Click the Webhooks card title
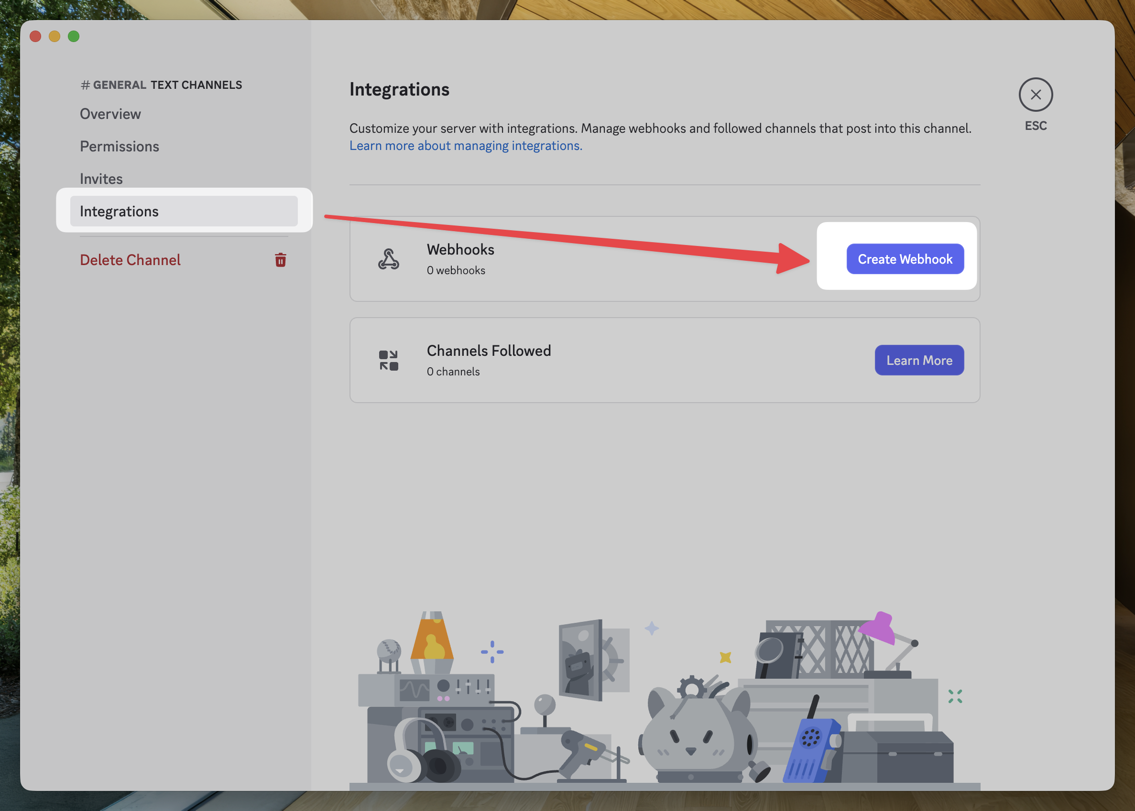The width and height of the screenshot is (1135, 811). (x=460, y=249)
